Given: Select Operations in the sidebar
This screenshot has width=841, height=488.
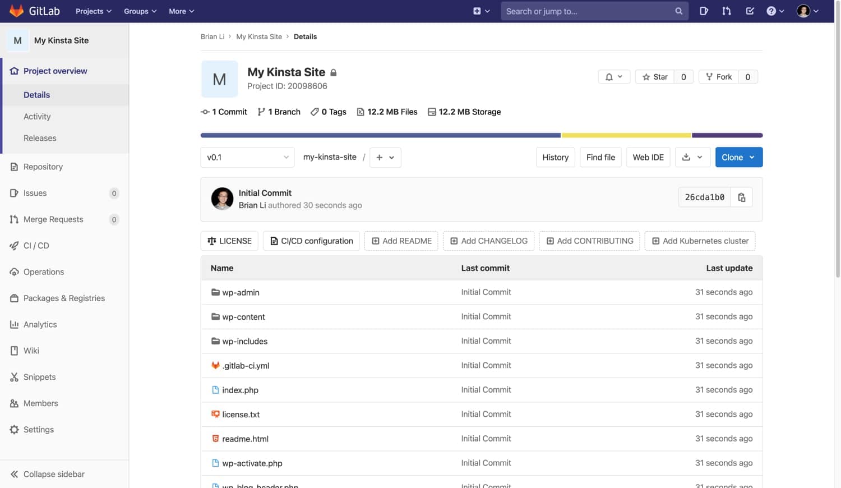Looking at the screenshot, I should pyautogui.click(x=43, y=271).
